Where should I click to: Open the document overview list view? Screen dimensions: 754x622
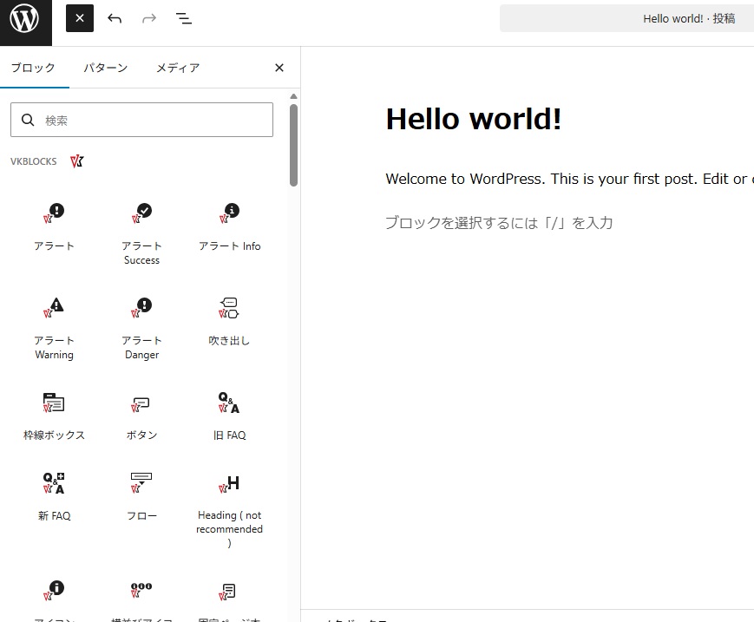184,18
